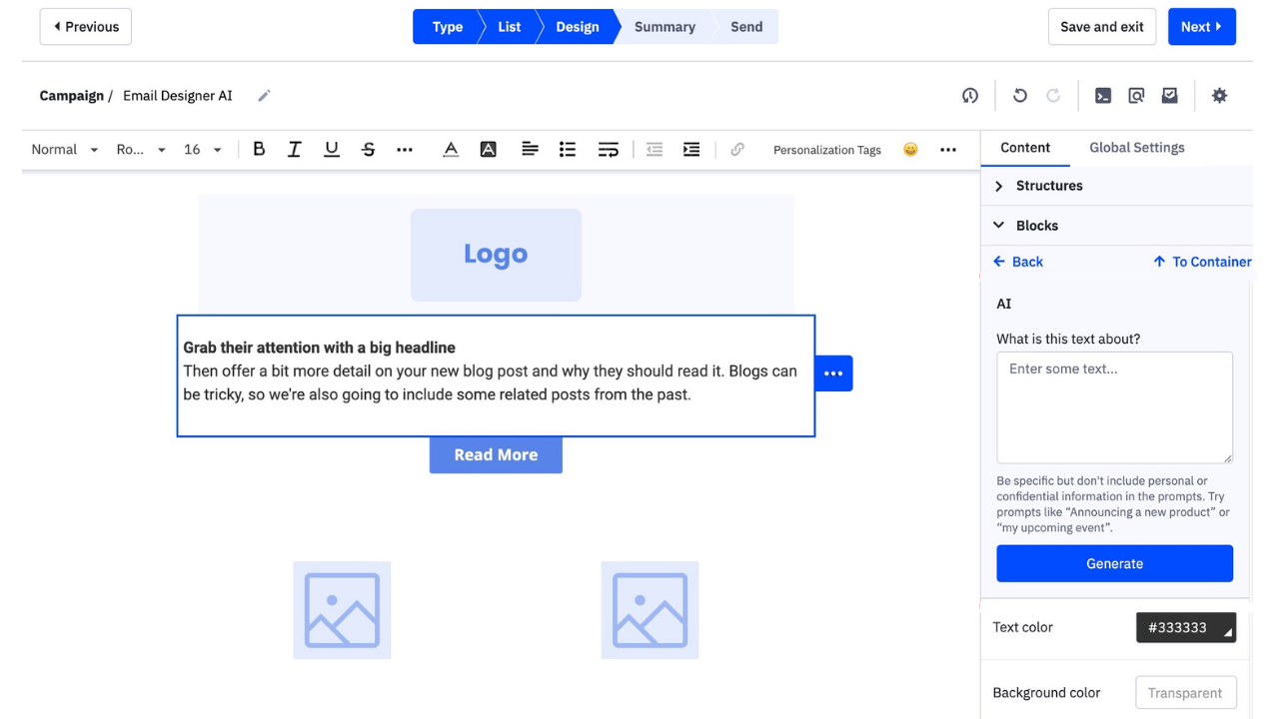The height and width of the screenshot is (719, 1279).
Task: Open the font color tool
Action: click(450, 149)
